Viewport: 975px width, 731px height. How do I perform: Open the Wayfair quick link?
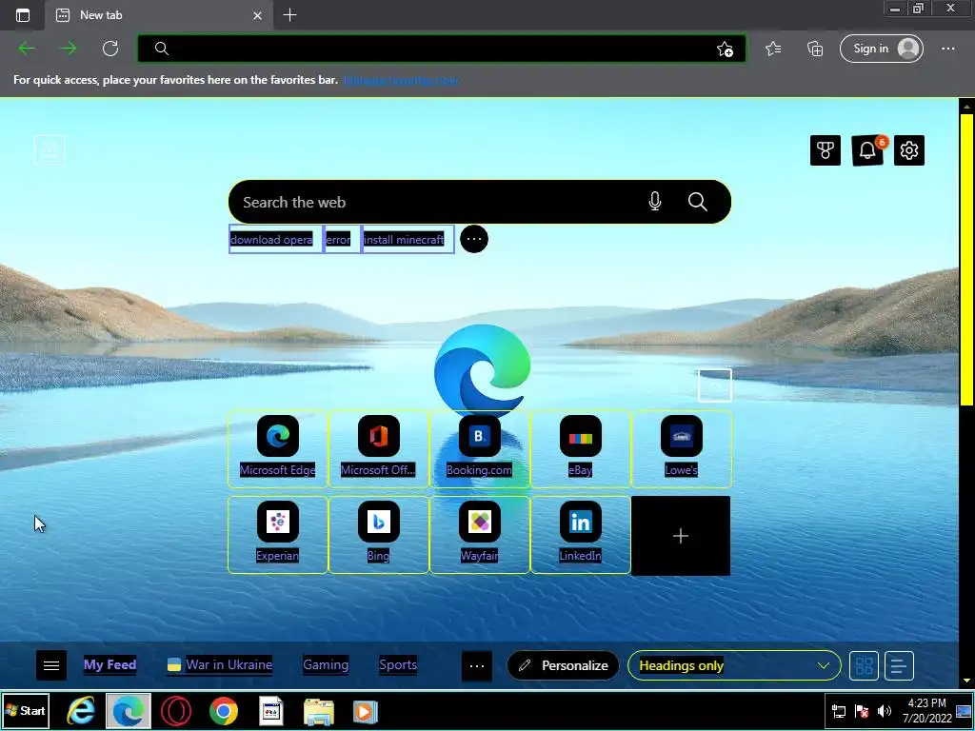point(480,535)
